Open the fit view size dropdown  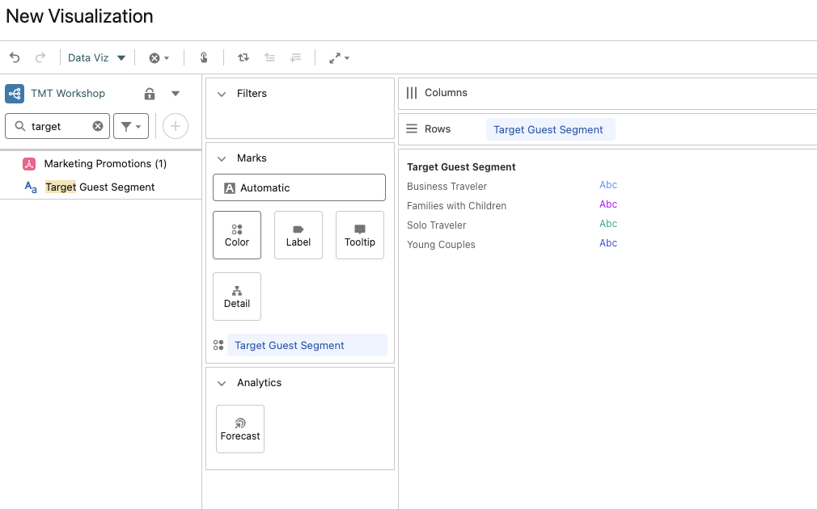pyautogui.click(x=339, y=57)
